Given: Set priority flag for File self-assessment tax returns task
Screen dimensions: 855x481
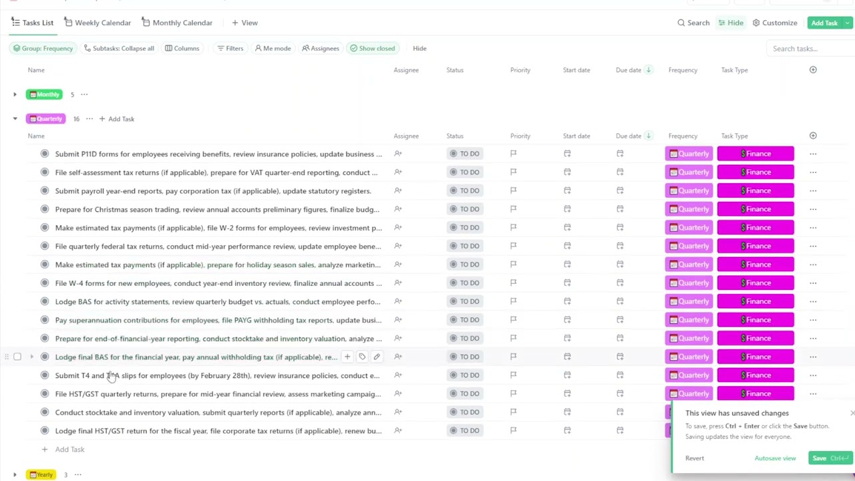Looking at the screenshot, I should coord(513,172).
